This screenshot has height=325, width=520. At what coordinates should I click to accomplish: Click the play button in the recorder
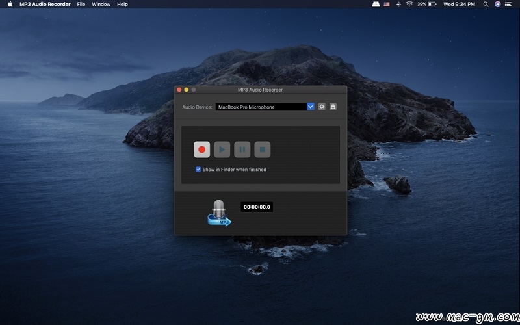(x=222, y=149)
